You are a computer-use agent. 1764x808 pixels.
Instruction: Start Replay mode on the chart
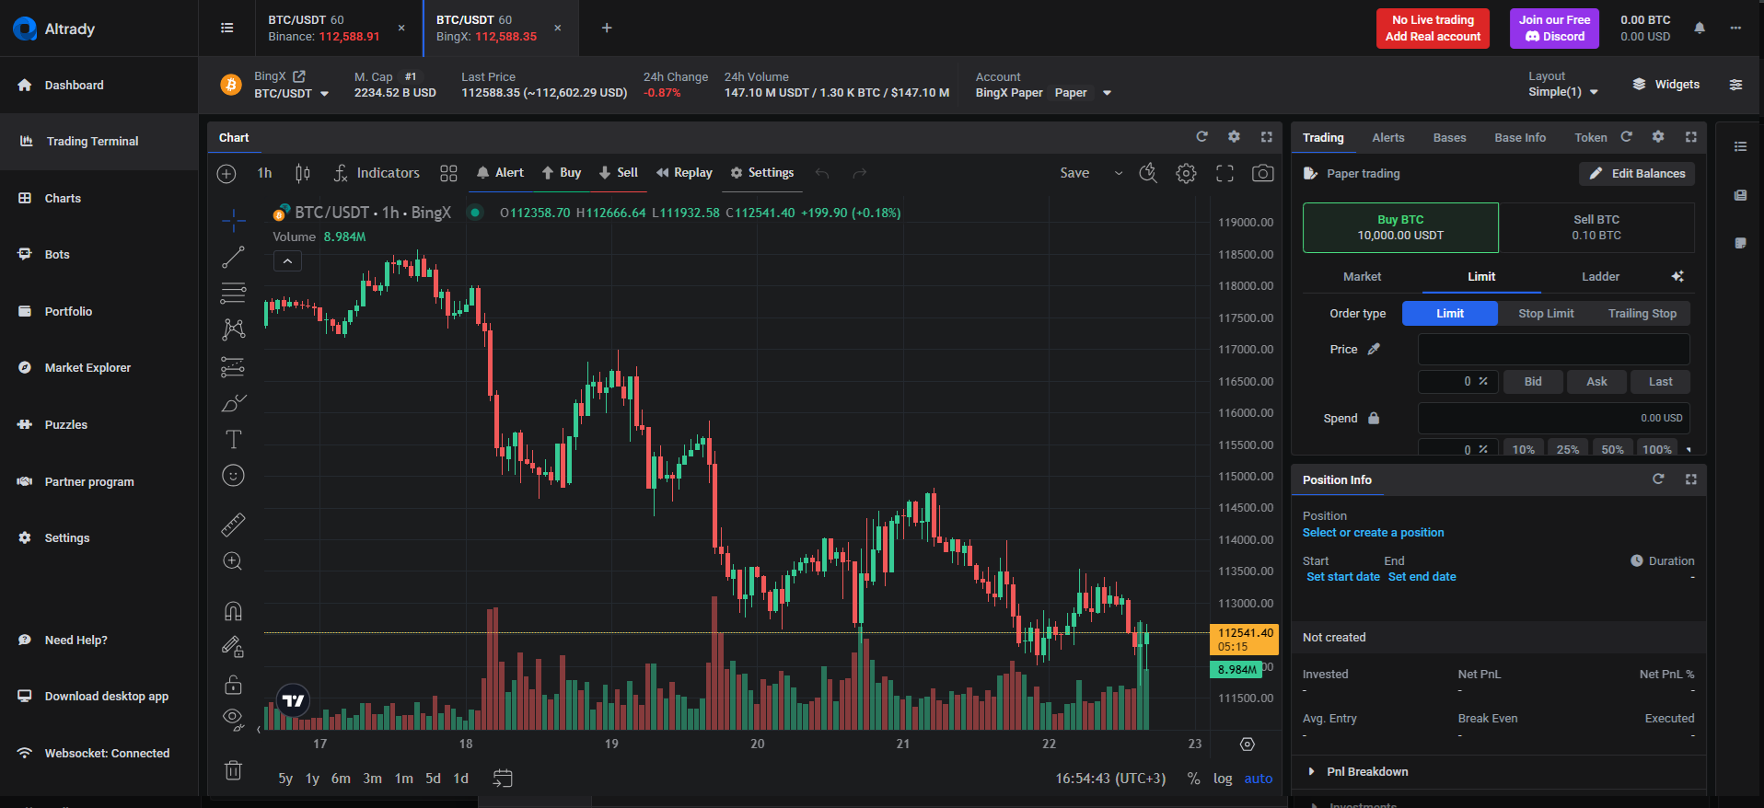[684, 173]
